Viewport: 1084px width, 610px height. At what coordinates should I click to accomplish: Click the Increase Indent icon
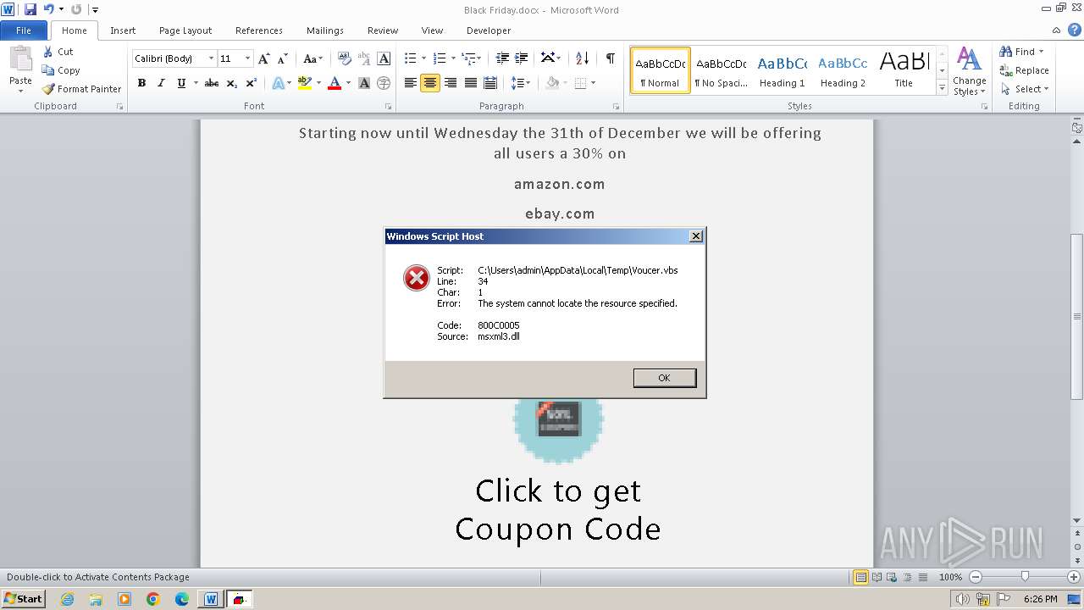pyautogui.click(x=523, y=58)
